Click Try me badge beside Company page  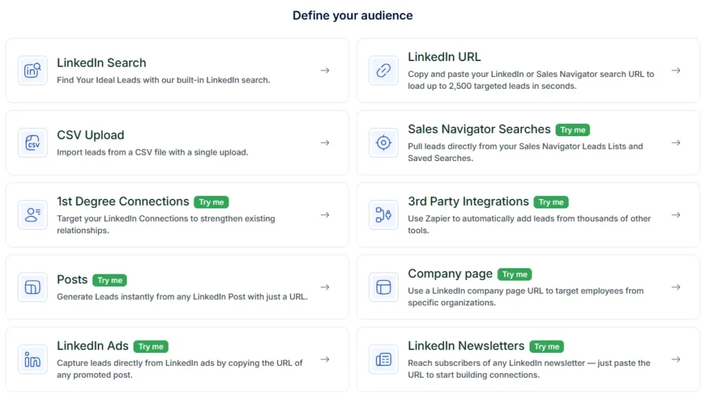pyautogui.click(x=514, y=274)
